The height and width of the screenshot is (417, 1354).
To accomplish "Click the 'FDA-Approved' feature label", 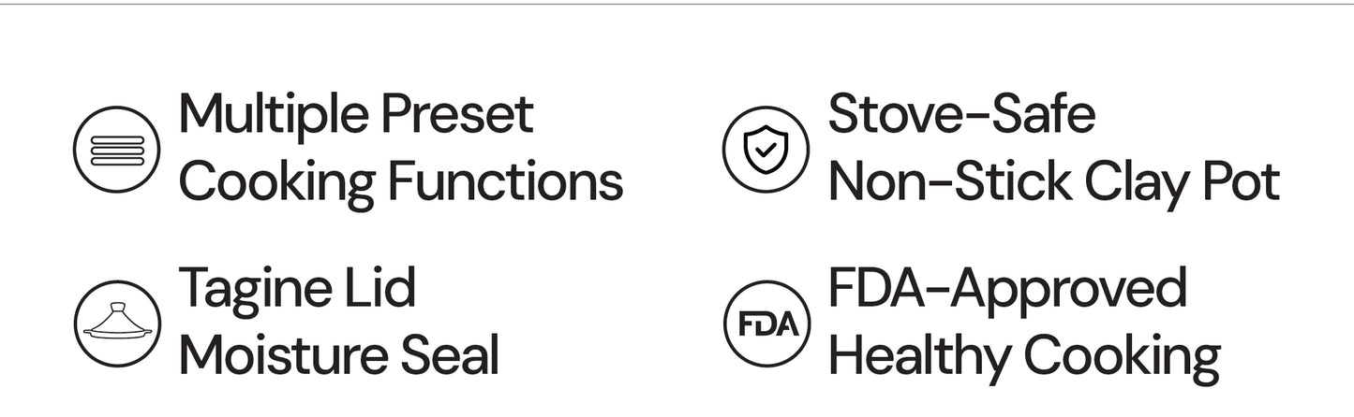I will click(1007, 289).
